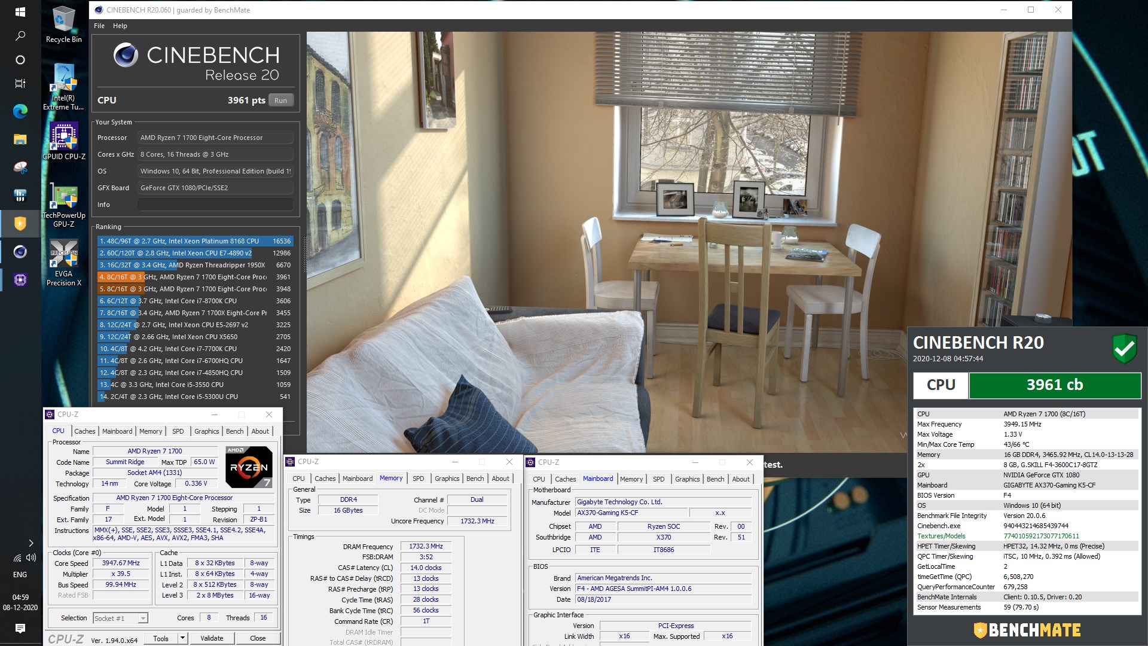Select the Memory tab in memory CPU-Z window
1148x646 pixels.
click(391, 479)
